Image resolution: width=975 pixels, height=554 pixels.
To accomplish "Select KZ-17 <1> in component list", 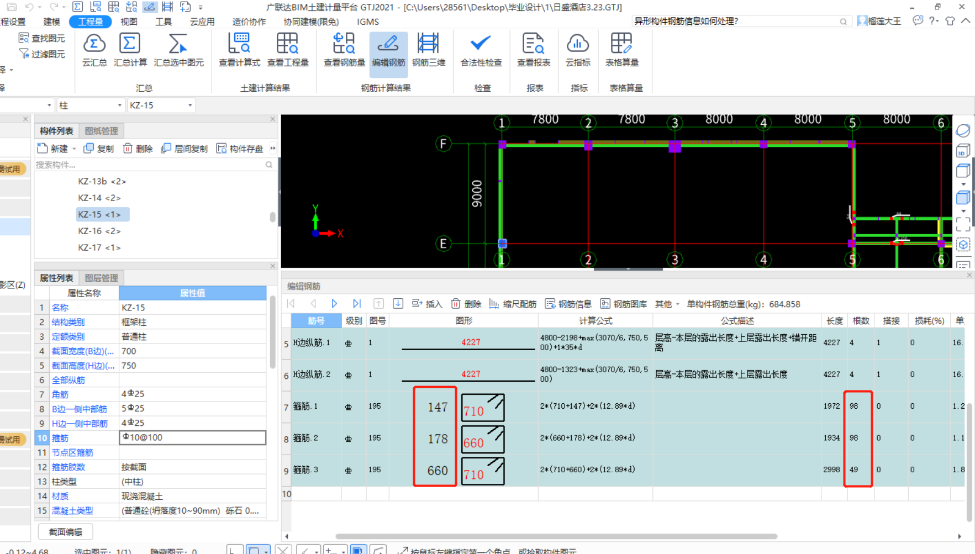I will [99, 247].
